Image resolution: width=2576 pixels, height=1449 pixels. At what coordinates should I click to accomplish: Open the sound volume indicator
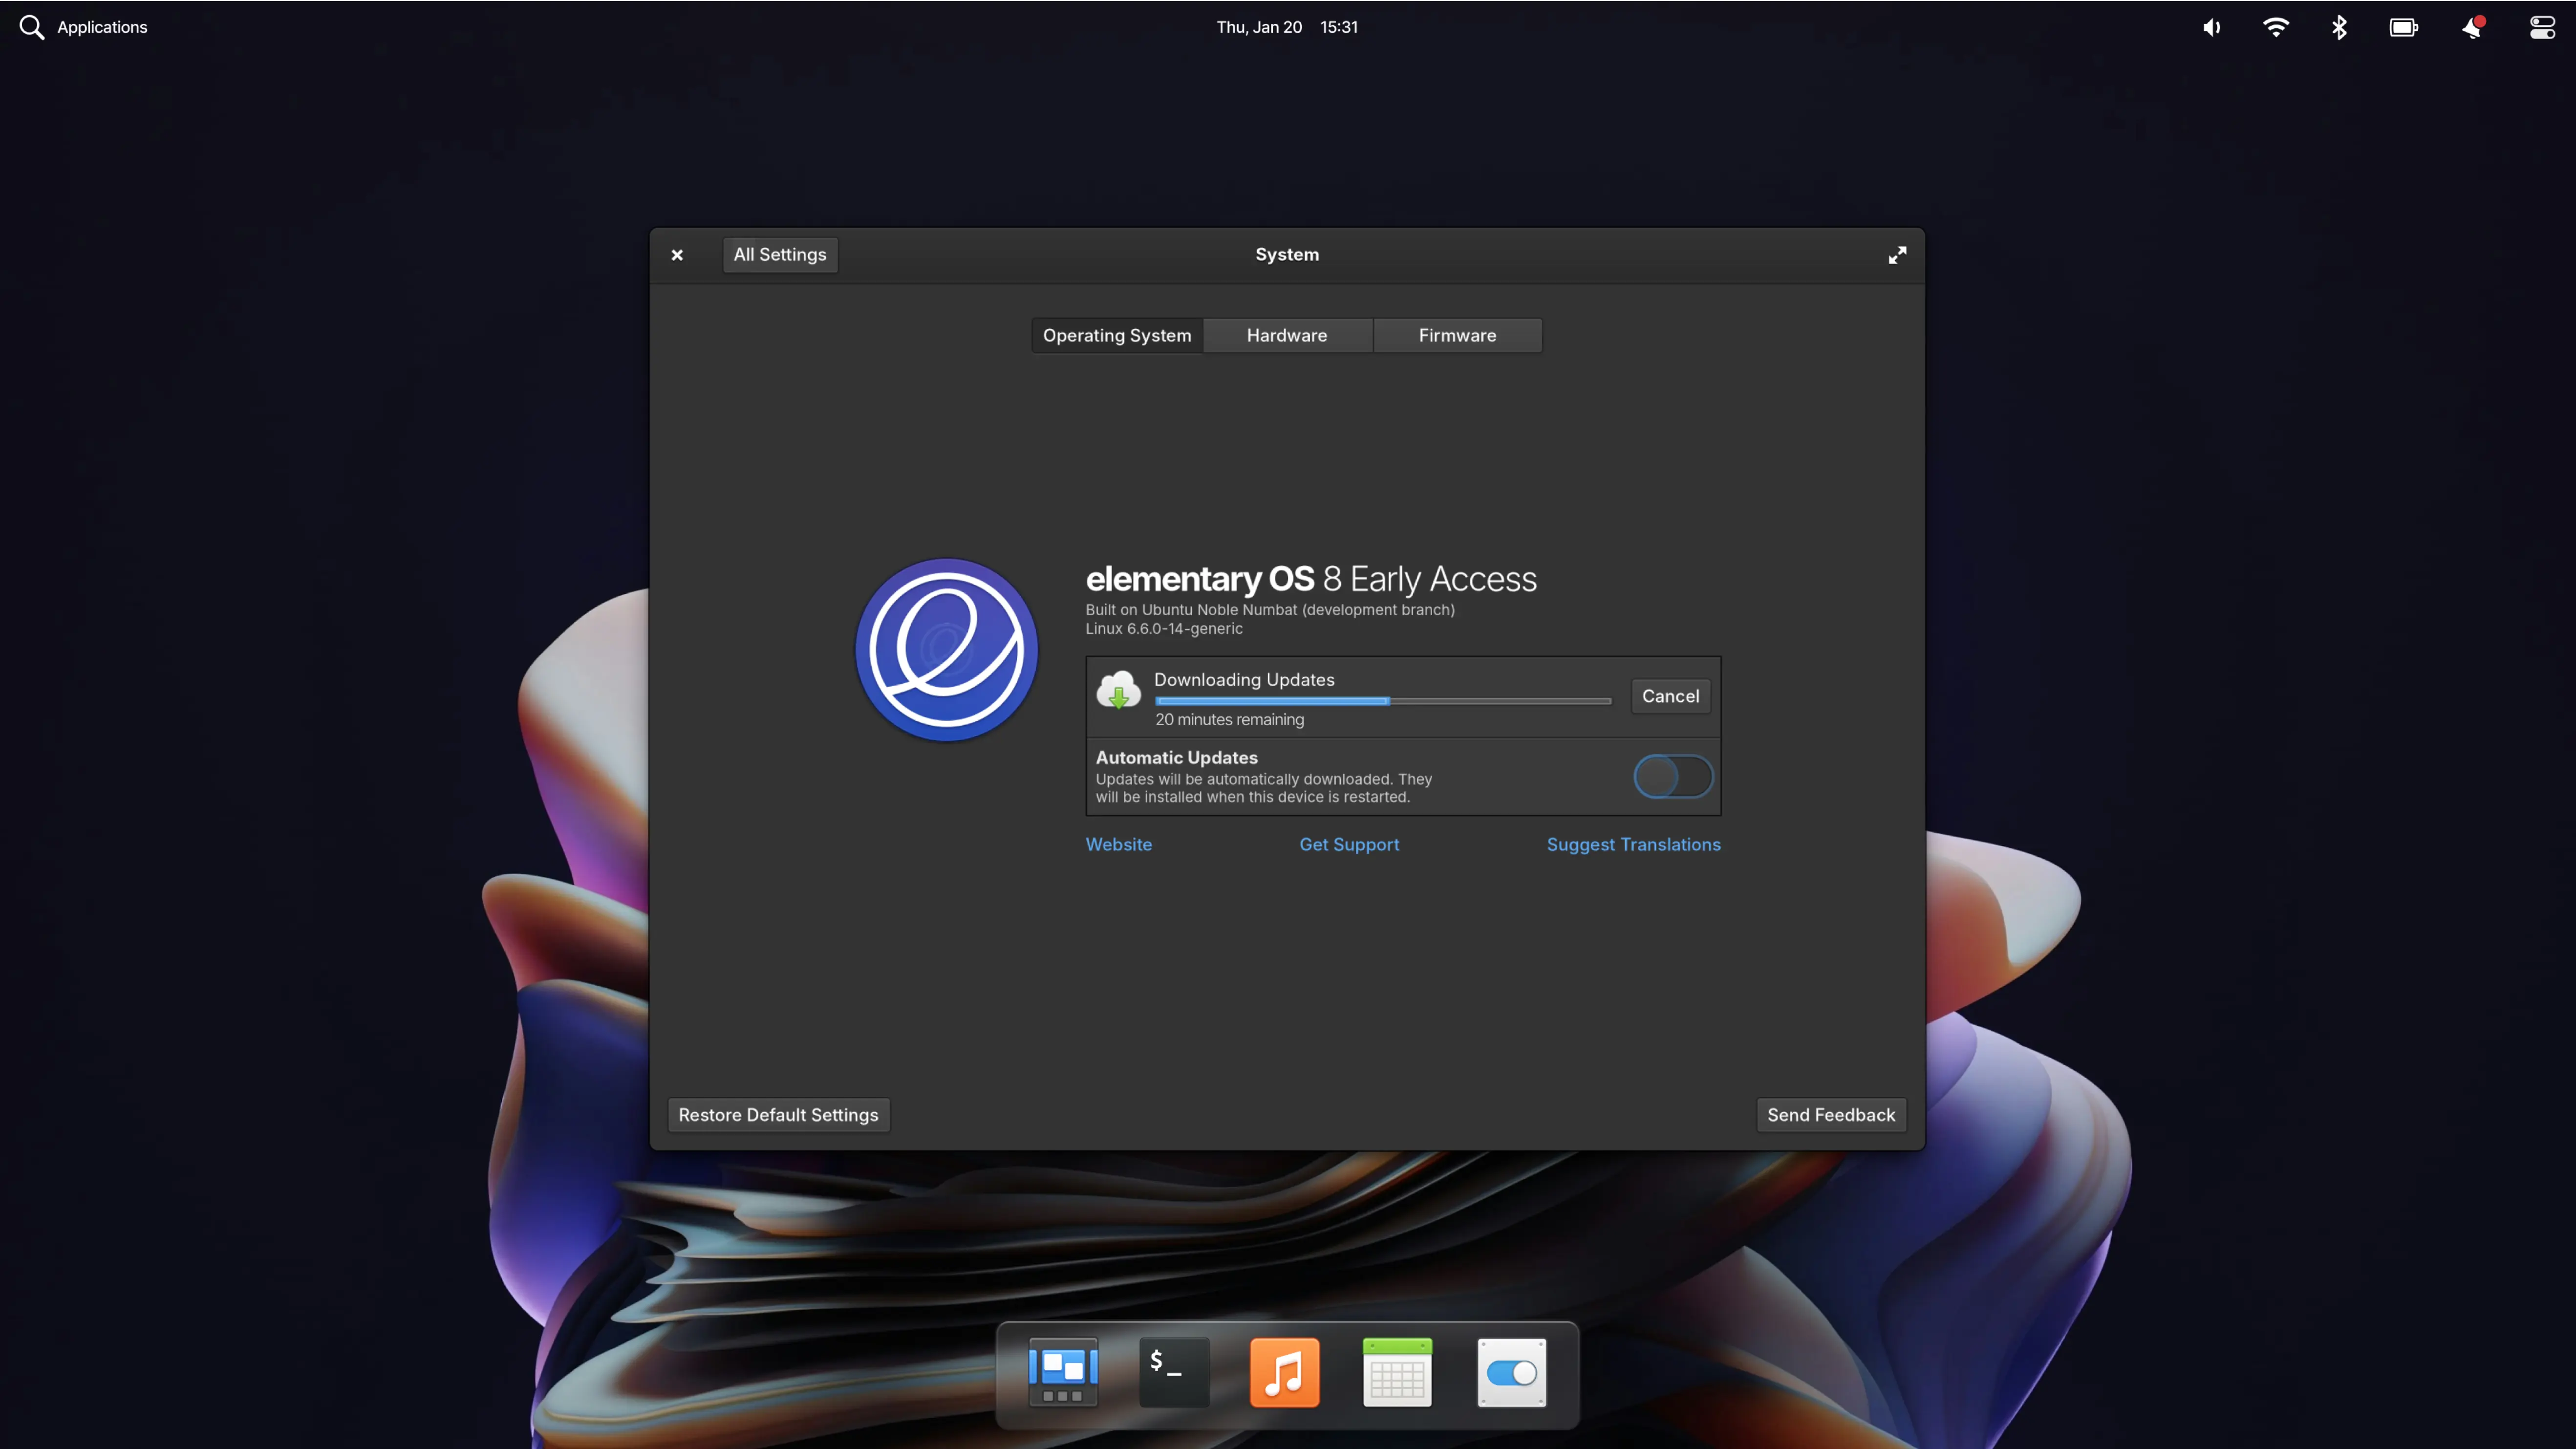[2211, 27]
